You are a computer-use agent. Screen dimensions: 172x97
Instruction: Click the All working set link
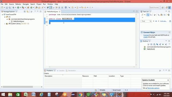coord(156,21)
